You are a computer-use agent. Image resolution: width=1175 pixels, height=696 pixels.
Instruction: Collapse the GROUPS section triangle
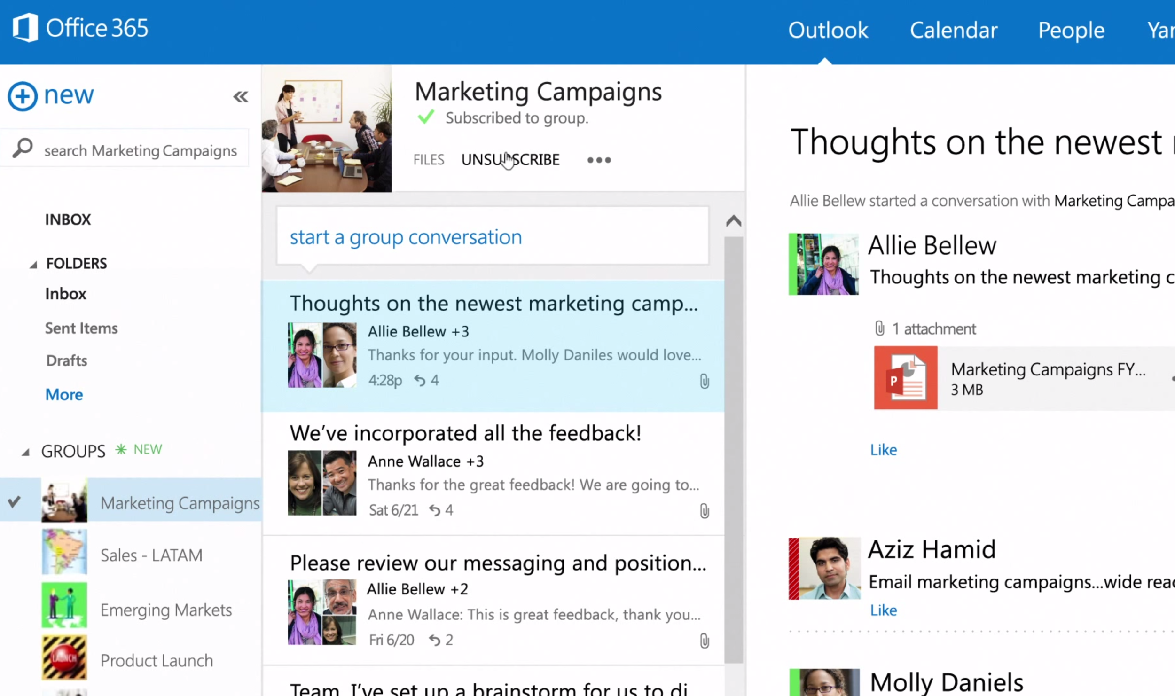pos(25,453)
